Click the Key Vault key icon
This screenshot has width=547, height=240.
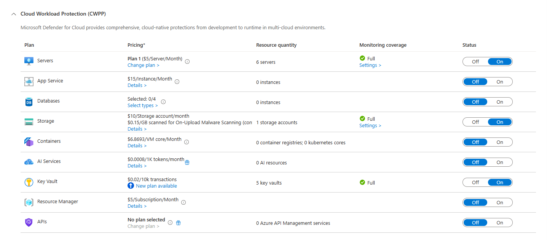point(29,182)
